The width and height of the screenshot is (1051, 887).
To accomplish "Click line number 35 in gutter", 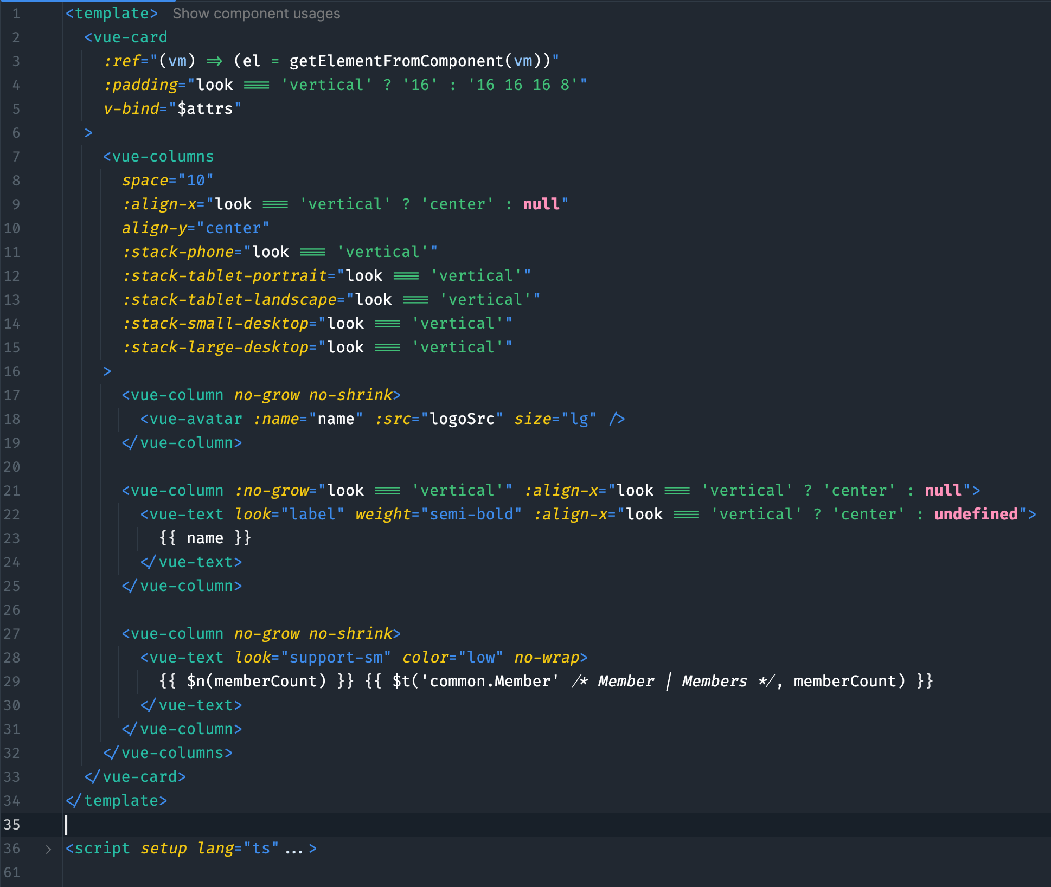I will [12, 825].
